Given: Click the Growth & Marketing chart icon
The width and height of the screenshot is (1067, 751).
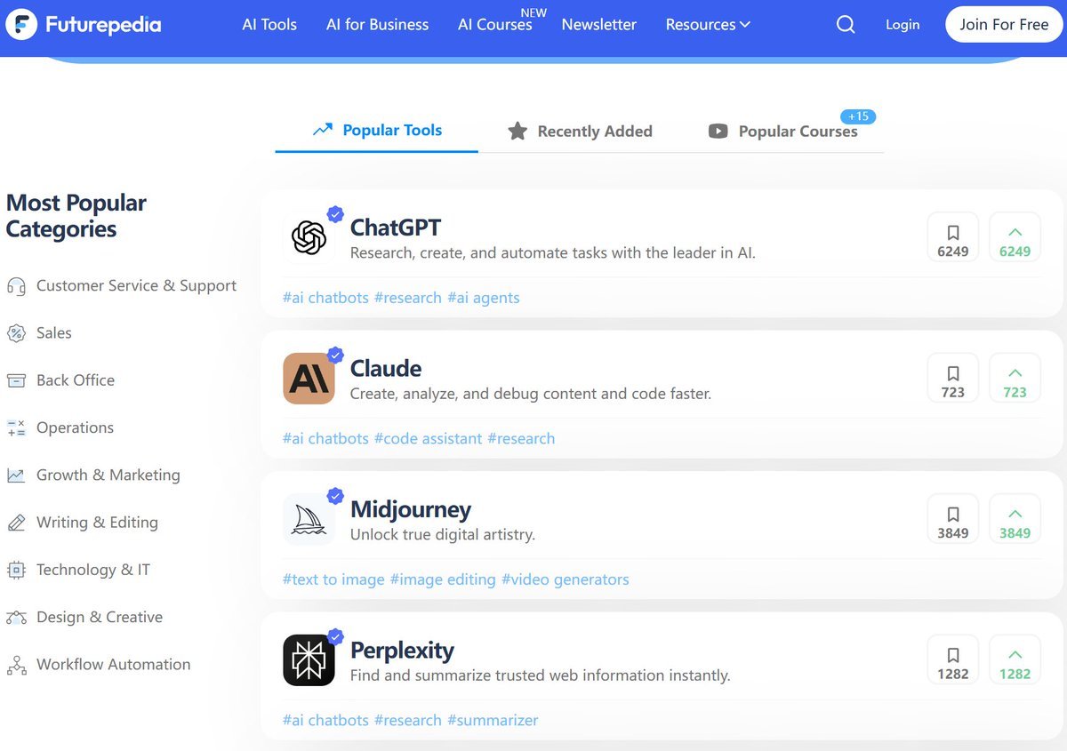Looking at the screenshot, I should pos(16,475).
